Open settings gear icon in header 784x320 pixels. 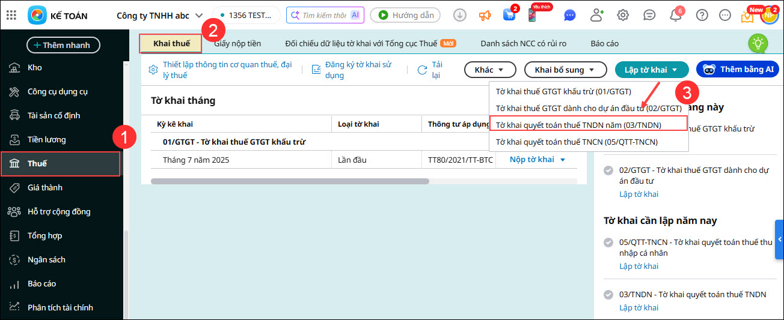623,15
